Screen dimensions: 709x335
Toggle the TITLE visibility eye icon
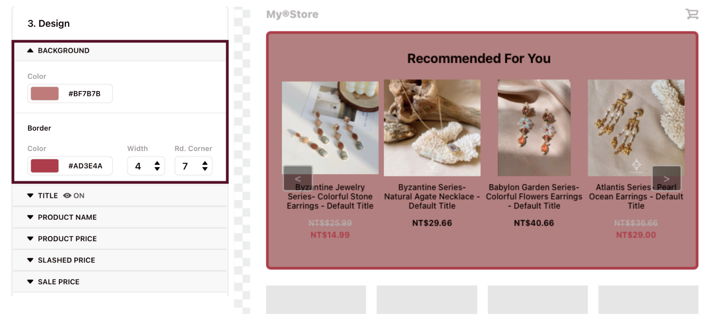coord(67,196)
